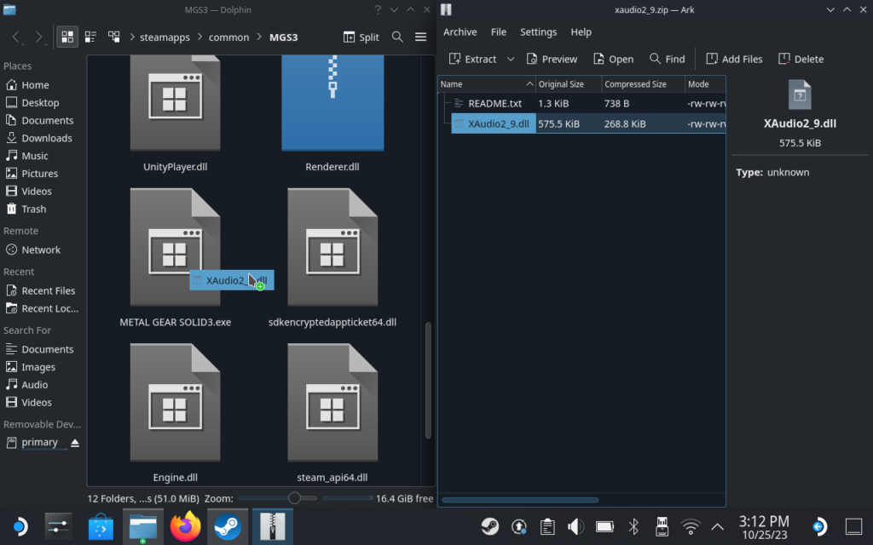The height and width of the screenshot is (545, 873).
Task: Select UnityPlayer.dll file
Action: click(175, 114)
